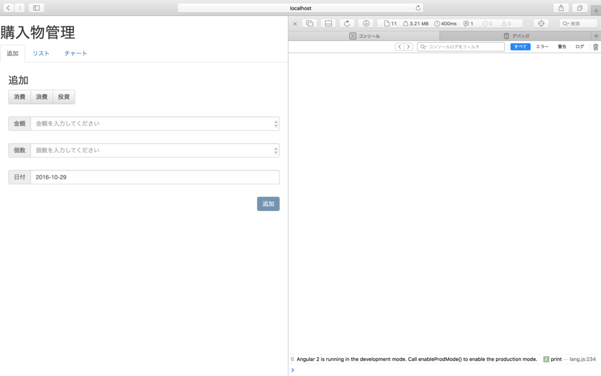Click the 個数 quantity input field

(155, 150)
